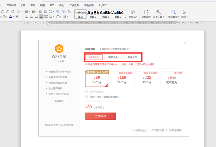Decrease paragraph indent icon
This screenshot has height=147, width=216.
[40, 11]
